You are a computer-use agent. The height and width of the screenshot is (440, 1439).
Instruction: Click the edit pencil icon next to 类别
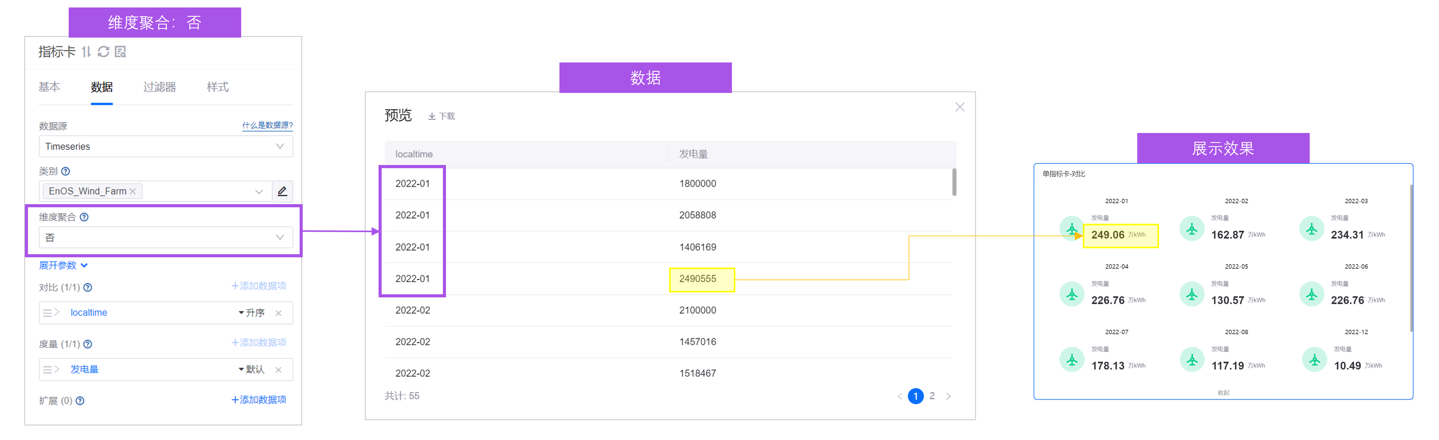[282, 191]
